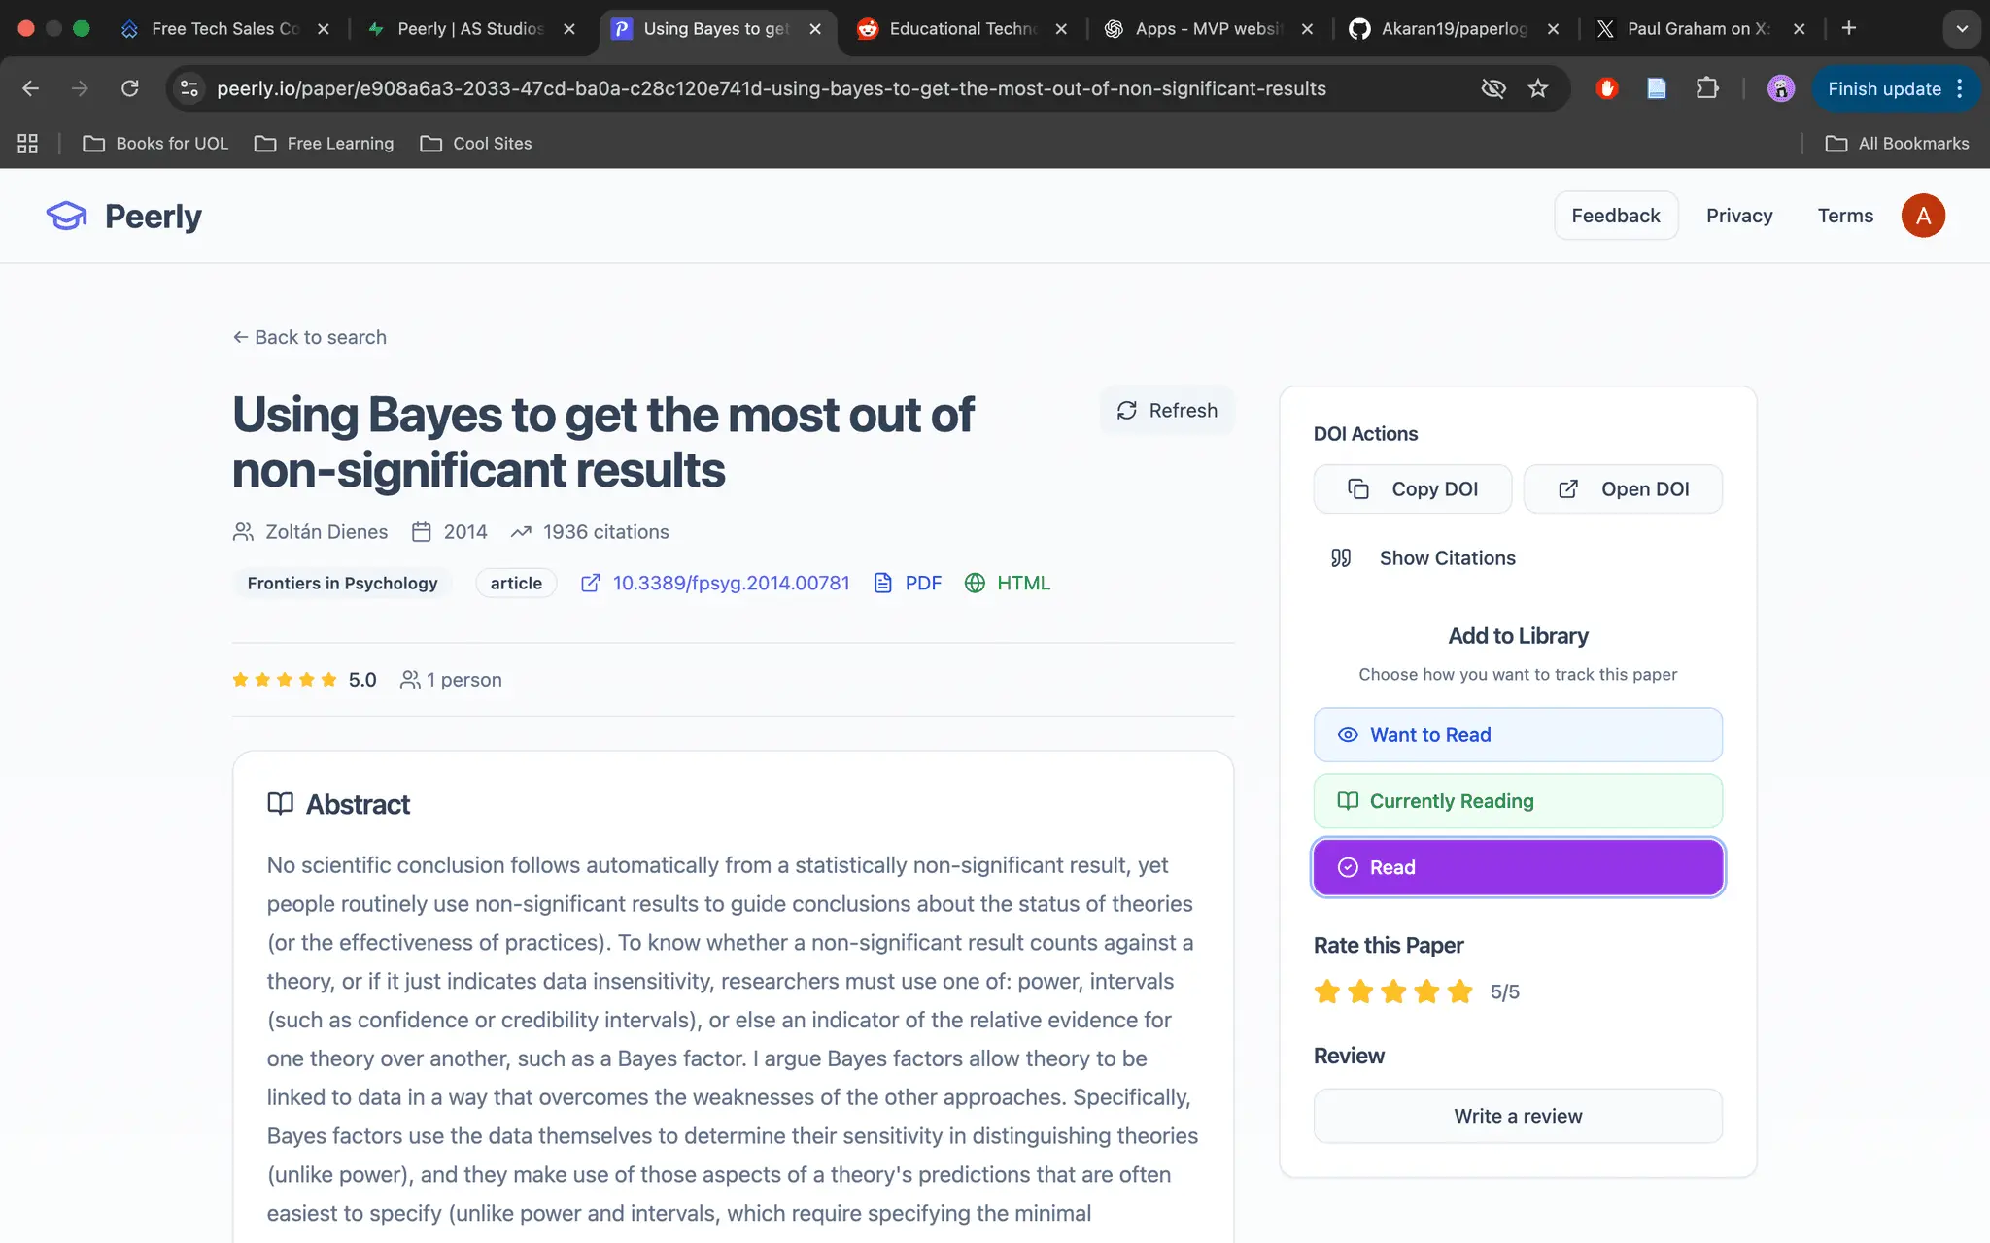Click the browser forward arrow
The image size is (1990, 1243).
tap(80, 88)
